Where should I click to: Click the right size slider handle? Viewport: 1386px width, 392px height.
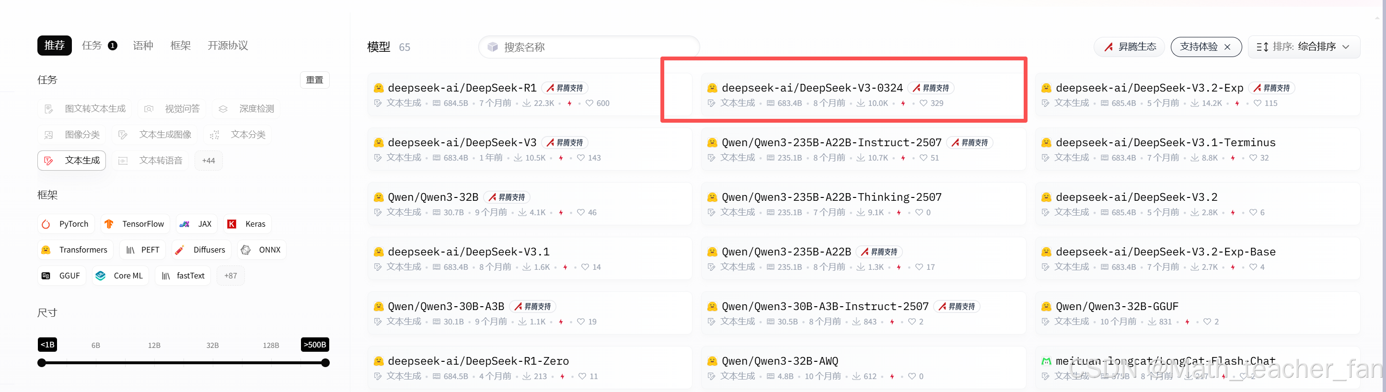pos(325,363)
